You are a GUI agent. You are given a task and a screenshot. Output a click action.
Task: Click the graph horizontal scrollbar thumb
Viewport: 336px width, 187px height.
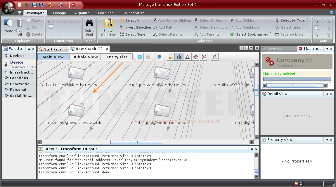[137, 142]
